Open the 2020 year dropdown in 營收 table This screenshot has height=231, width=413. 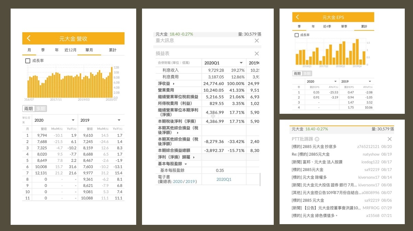[55, 120]
